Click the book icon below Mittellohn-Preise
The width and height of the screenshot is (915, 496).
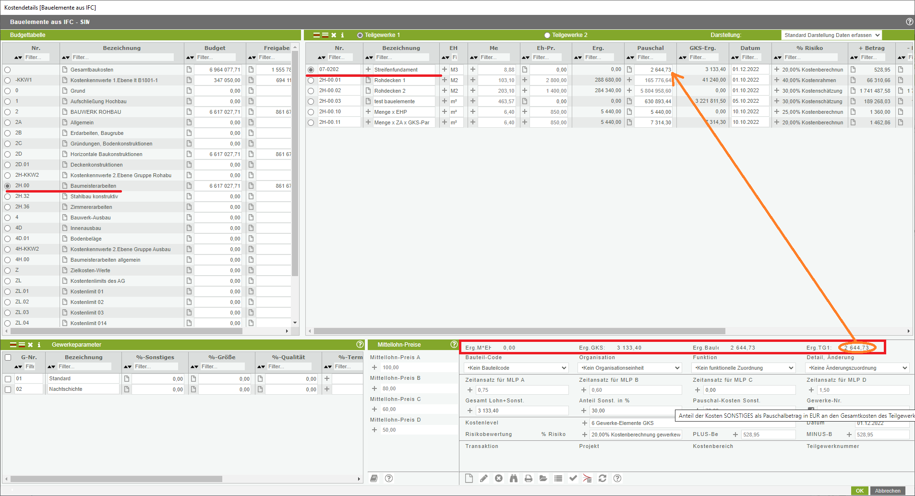point(374,478)
